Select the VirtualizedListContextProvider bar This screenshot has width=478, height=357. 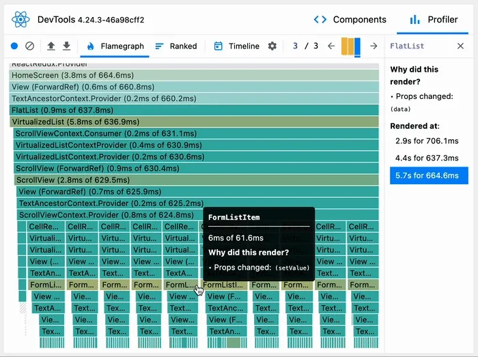tap(196, 145)
